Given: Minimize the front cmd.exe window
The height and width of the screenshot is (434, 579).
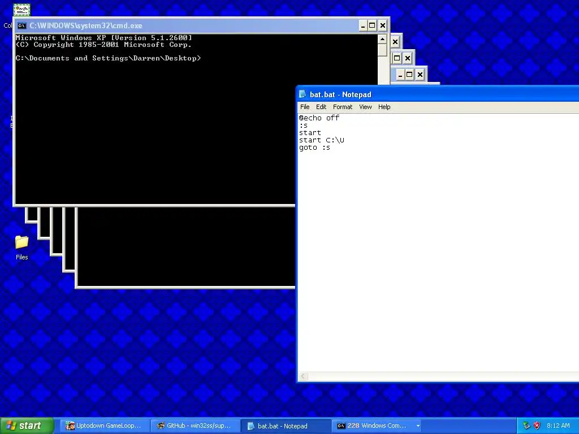Looking at the screenshot, I should pos(363,25).
